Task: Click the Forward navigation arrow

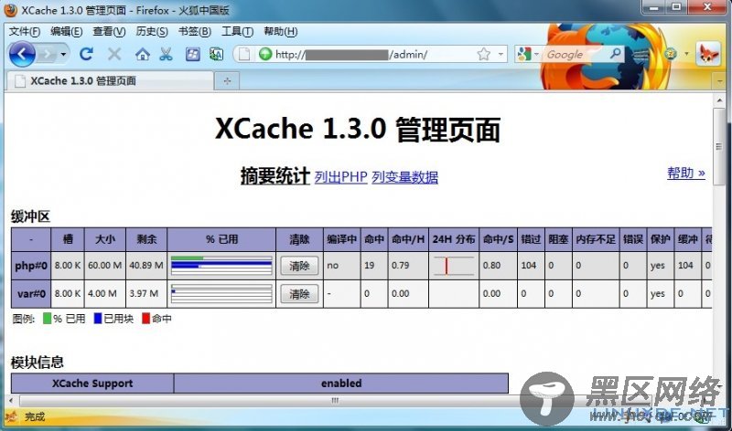Action: coord(48,55)
